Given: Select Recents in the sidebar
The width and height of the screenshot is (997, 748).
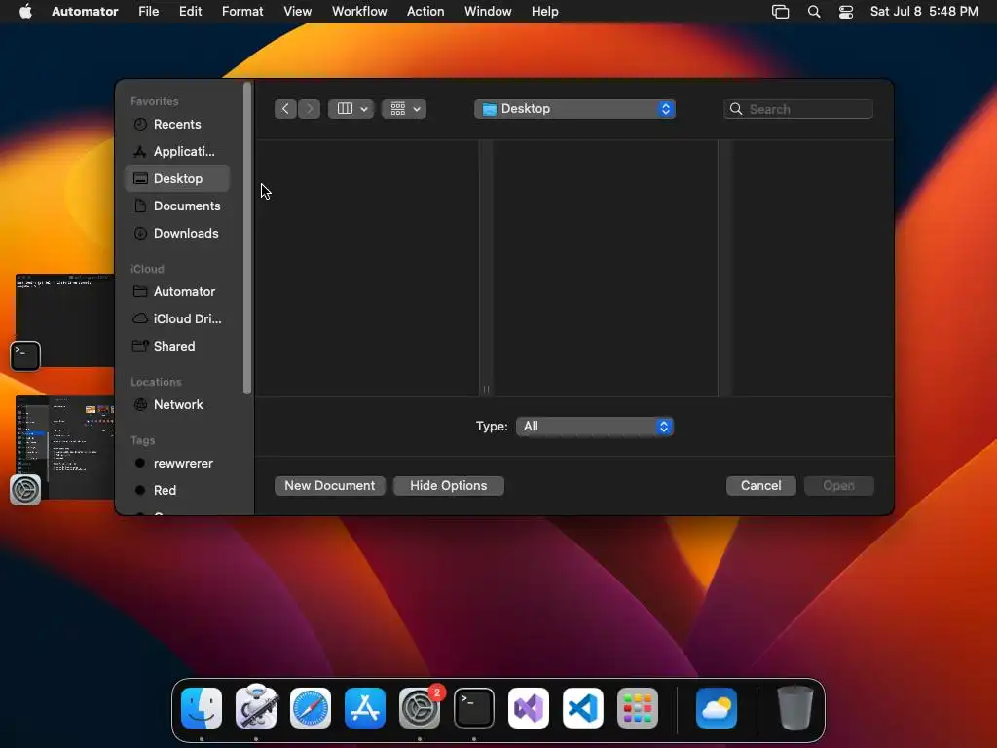Looking at the screenshot, I should 177,124.
